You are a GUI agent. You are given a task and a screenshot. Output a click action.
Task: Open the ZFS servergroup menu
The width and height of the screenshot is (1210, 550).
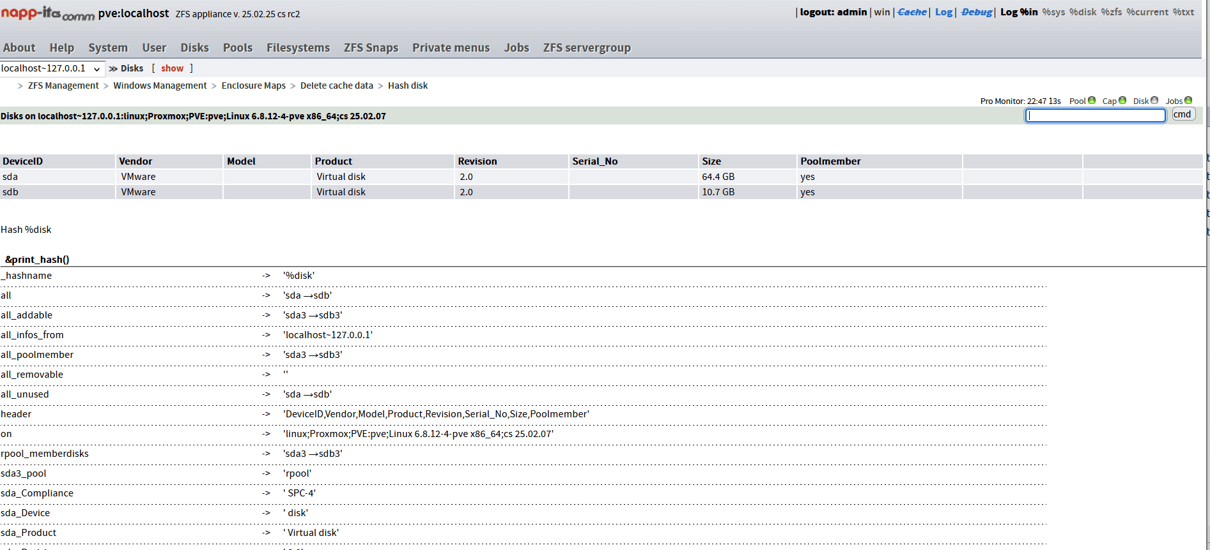[587, 48]
